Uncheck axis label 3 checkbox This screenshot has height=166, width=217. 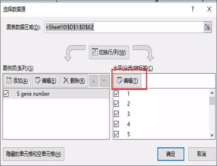pyautogui.click(x=116, y=114)
